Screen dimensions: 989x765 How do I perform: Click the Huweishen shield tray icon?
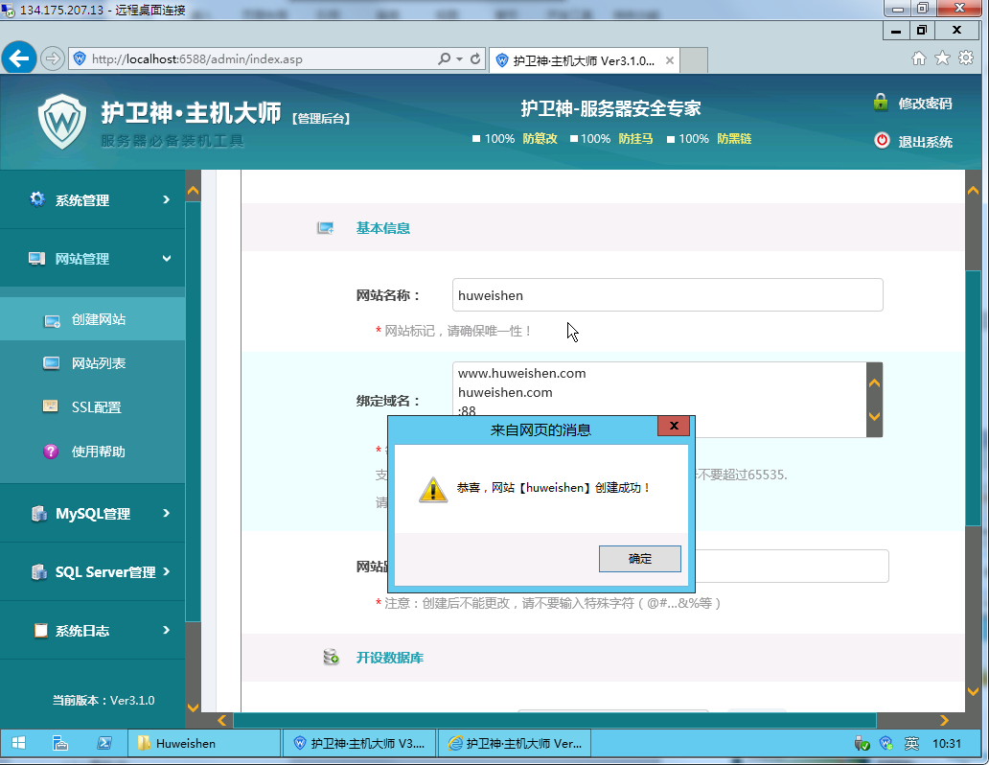pos(886,744)
